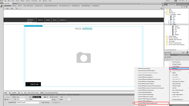Open the Server Behaviors tab
The width and height of the screenshot is (189, 106).
174,55
